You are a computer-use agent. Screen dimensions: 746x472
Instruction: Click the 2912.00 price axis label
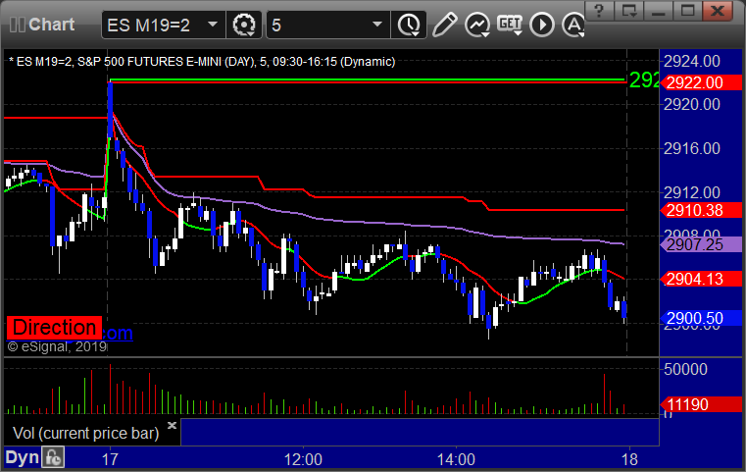[692, 192]
